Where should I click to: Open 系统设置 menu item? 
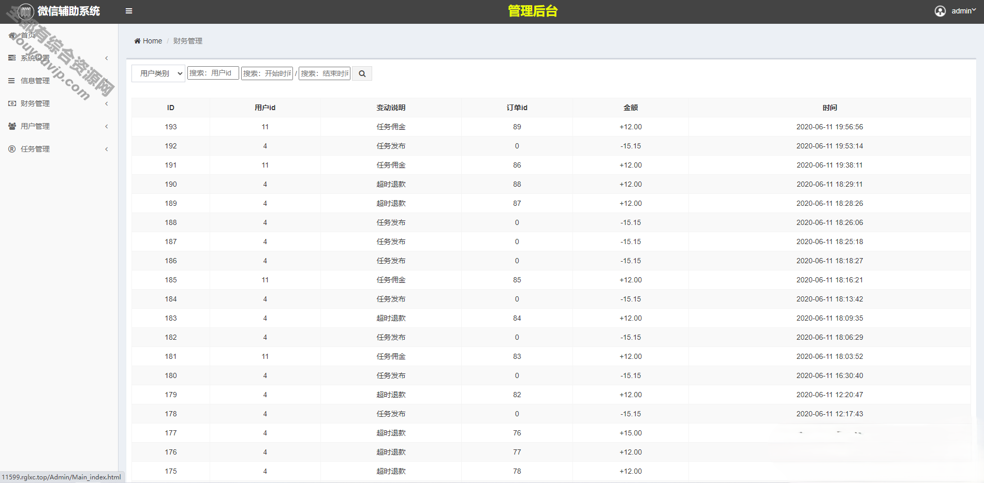35,58
